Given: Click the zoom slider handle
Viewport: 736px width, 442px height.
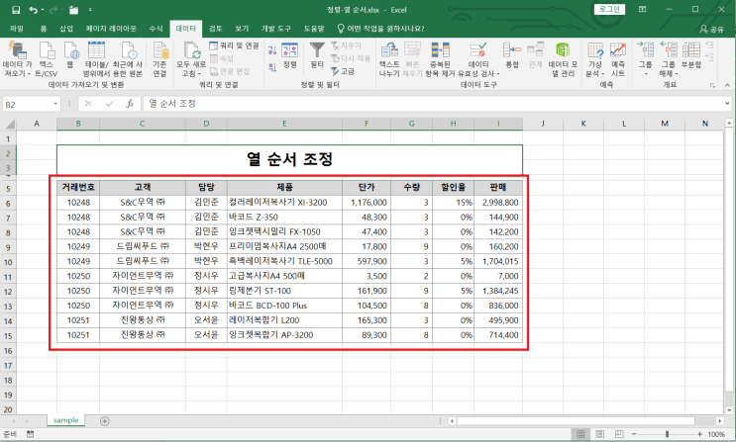Looking at the screenshot, I should (x=667, y=434).
